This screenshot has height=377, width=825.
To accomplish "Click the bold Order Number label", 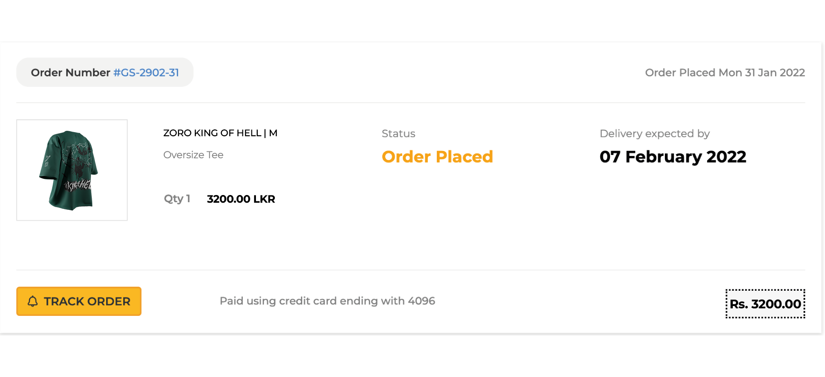I will (71, 73).
